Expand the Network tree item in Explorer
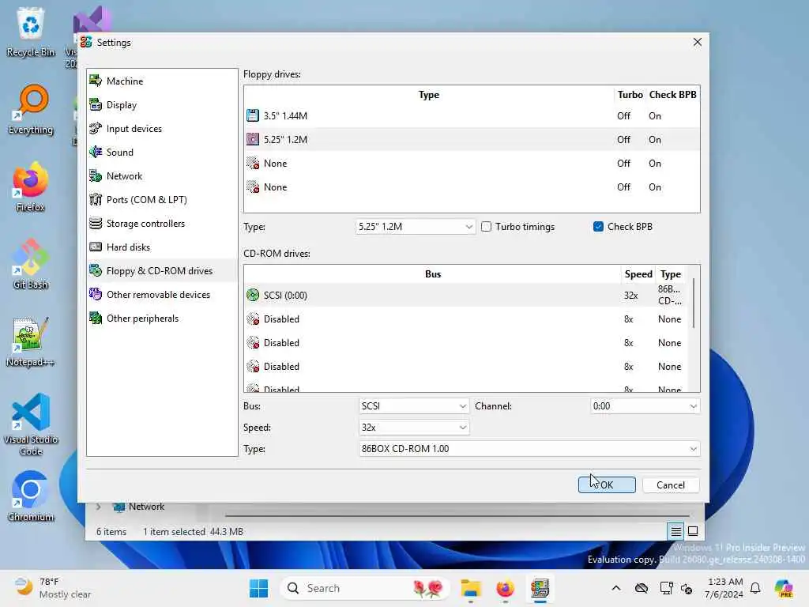 [98, 507]
